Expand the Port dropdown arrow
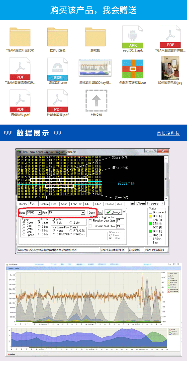Viewport: 187px width, 374px height. [83, 213]
